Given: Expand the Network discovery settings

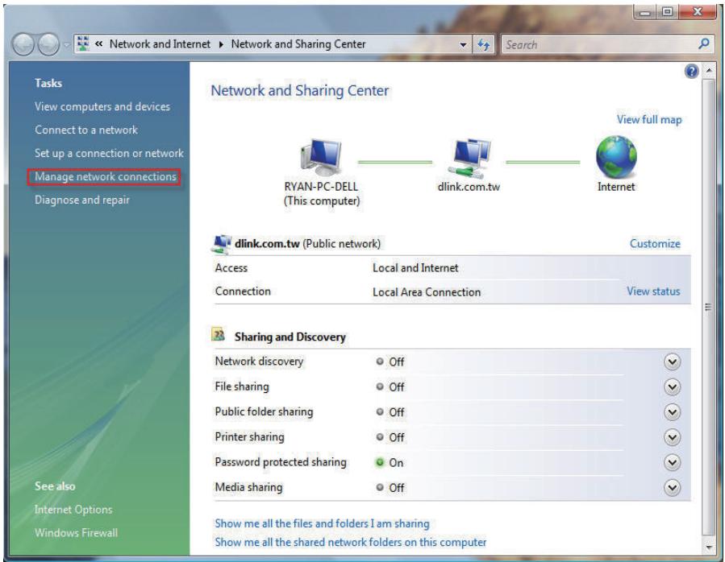Looking at the screenshot, I should 672,362.
